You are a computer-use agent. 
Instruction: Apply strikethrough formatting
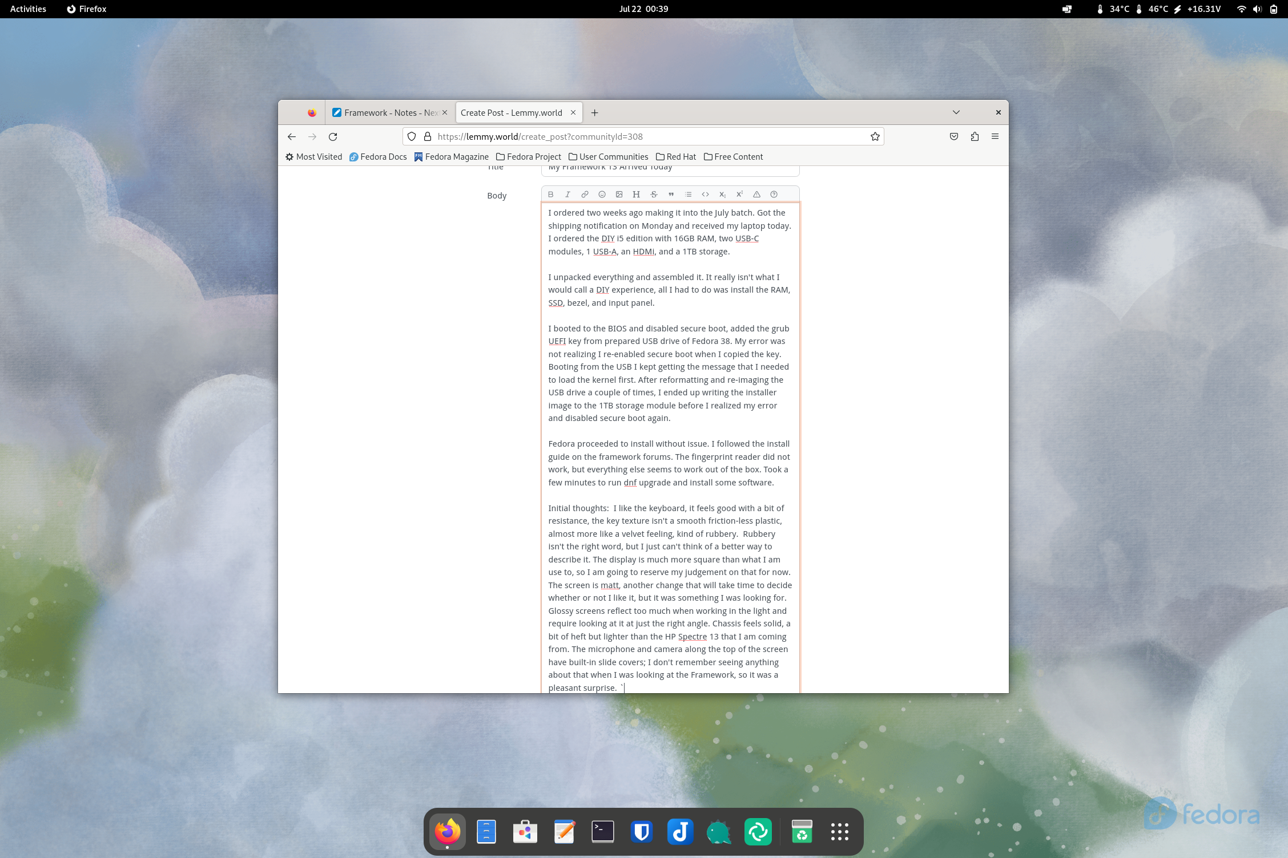[x=654, y=195]
